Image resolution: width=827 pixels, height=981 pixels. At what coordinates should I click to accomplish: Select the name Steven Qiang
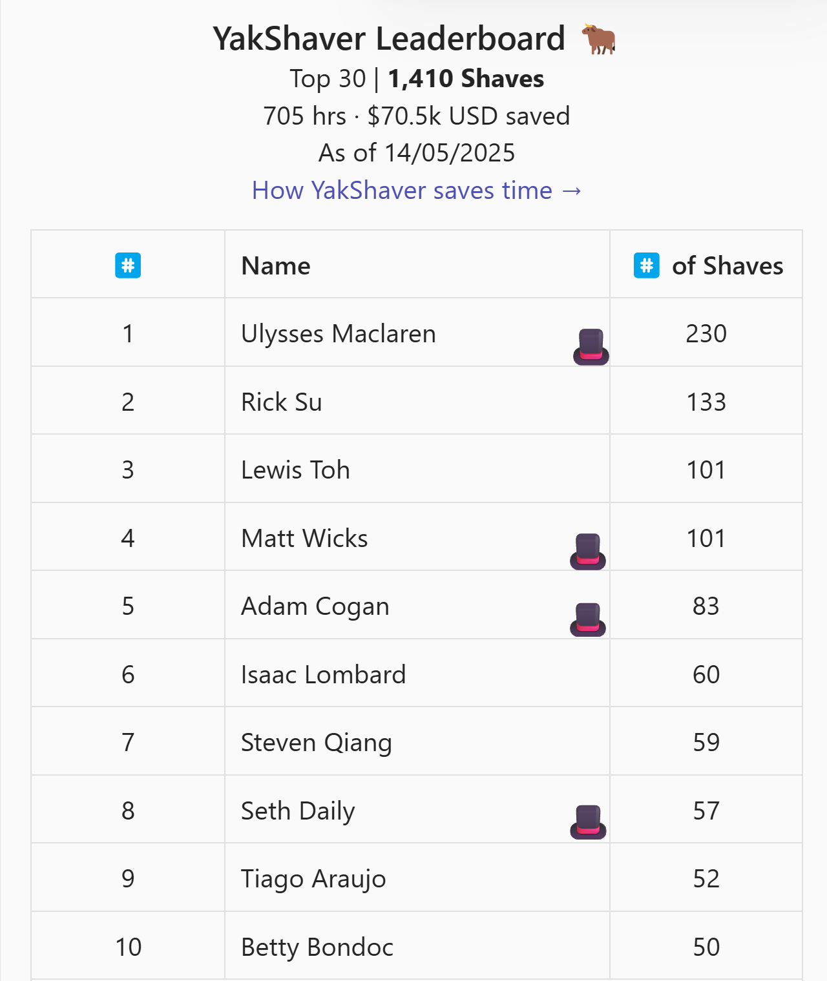coord(317,743)
